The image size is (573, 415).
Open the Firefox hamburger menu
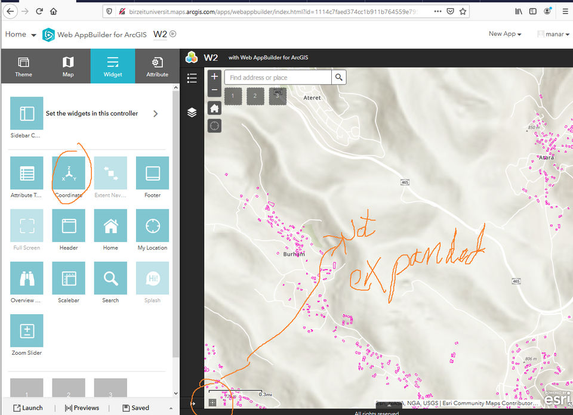565,11
